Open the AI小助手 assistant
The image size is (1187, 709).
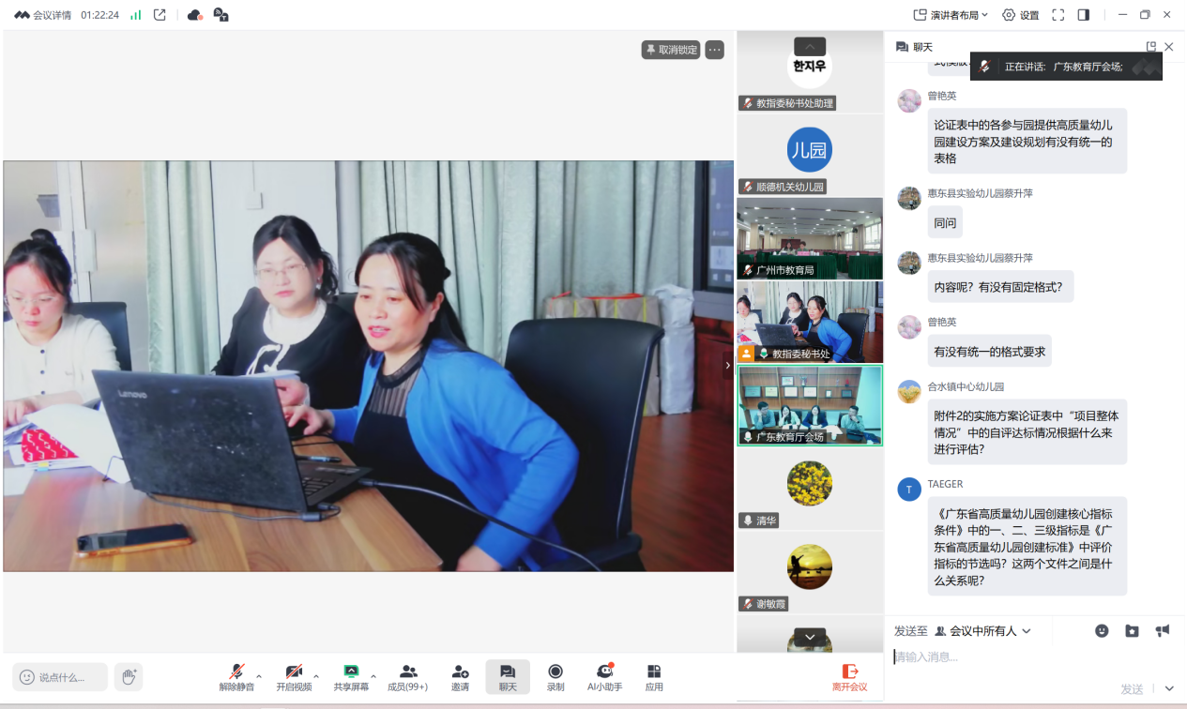pos(604,676)
